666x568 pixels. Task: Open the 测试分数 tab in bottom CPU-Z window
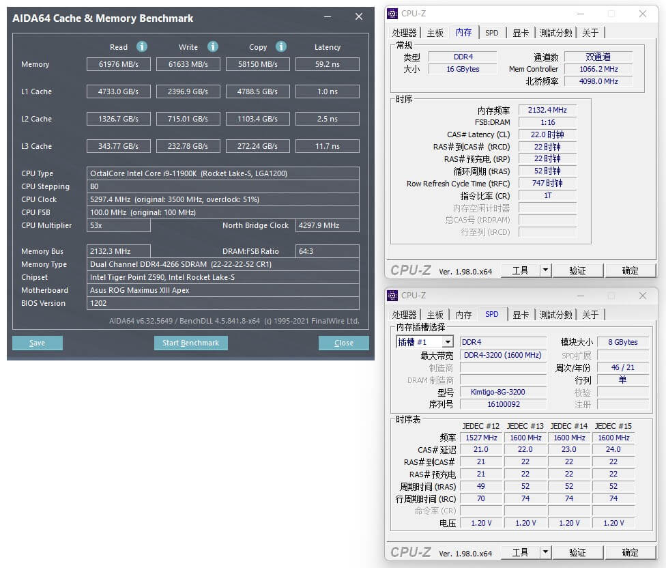pos(555,315)
